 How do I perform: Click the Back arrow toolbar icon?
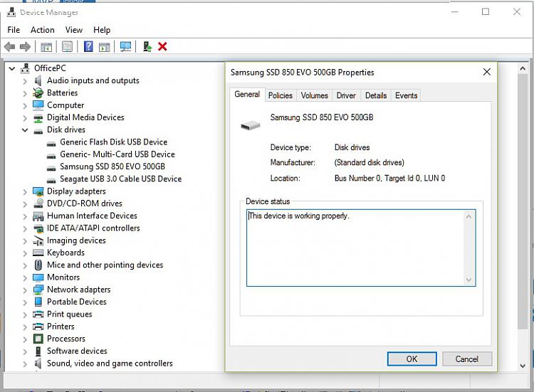(10, 47)
